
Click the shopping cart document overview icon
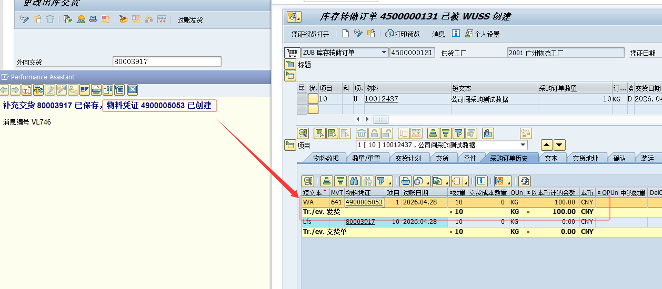point(292,53)
